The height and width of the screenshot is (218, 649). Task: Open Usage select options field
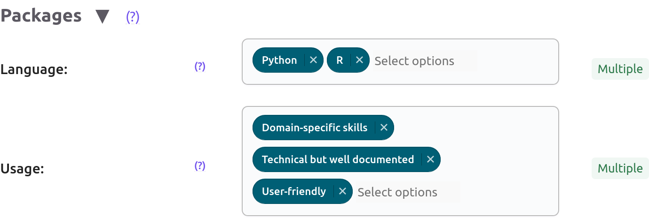pos(408,192)
